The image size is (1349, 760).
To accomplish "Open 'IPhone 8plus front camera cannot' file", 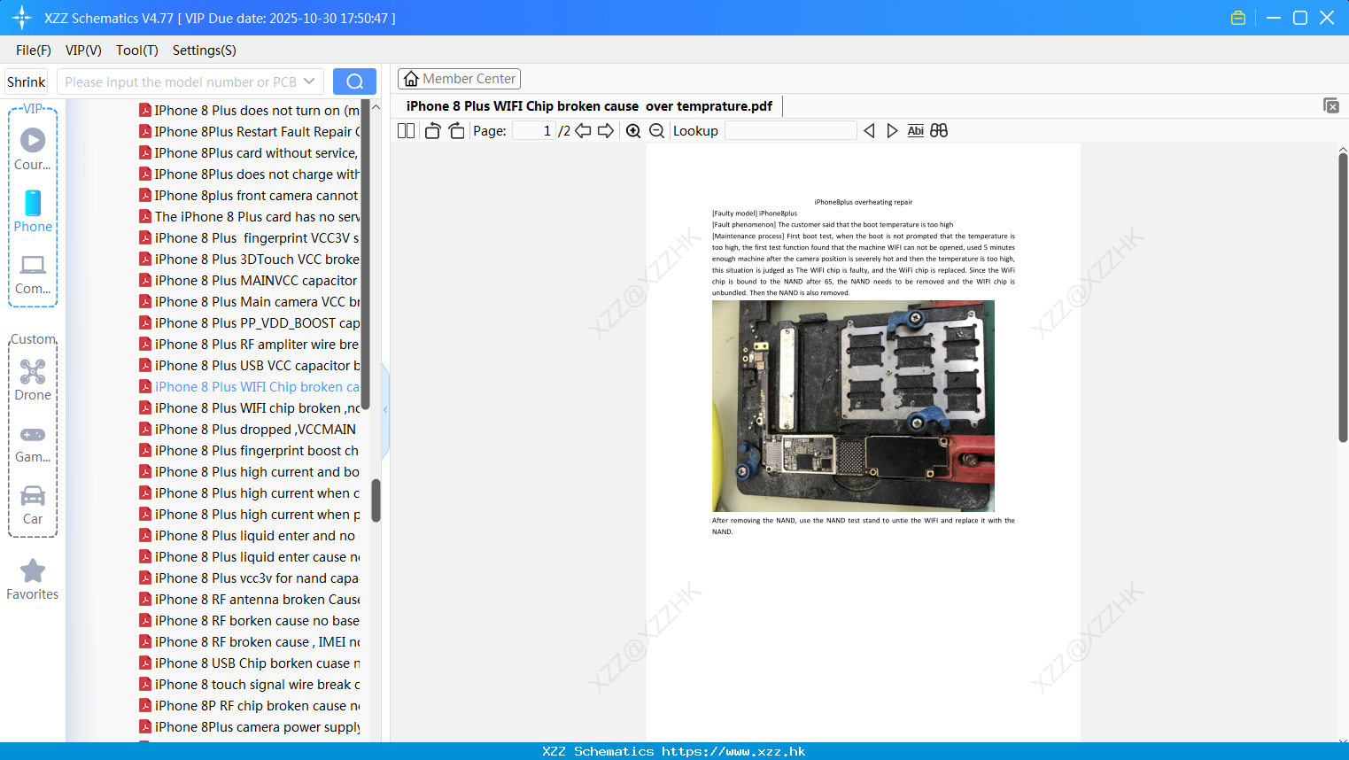I will [x=250, y=196].
